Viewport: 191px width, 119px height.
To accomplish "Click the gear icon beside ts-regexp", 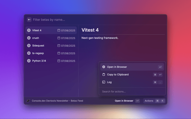I will (29, 53).
